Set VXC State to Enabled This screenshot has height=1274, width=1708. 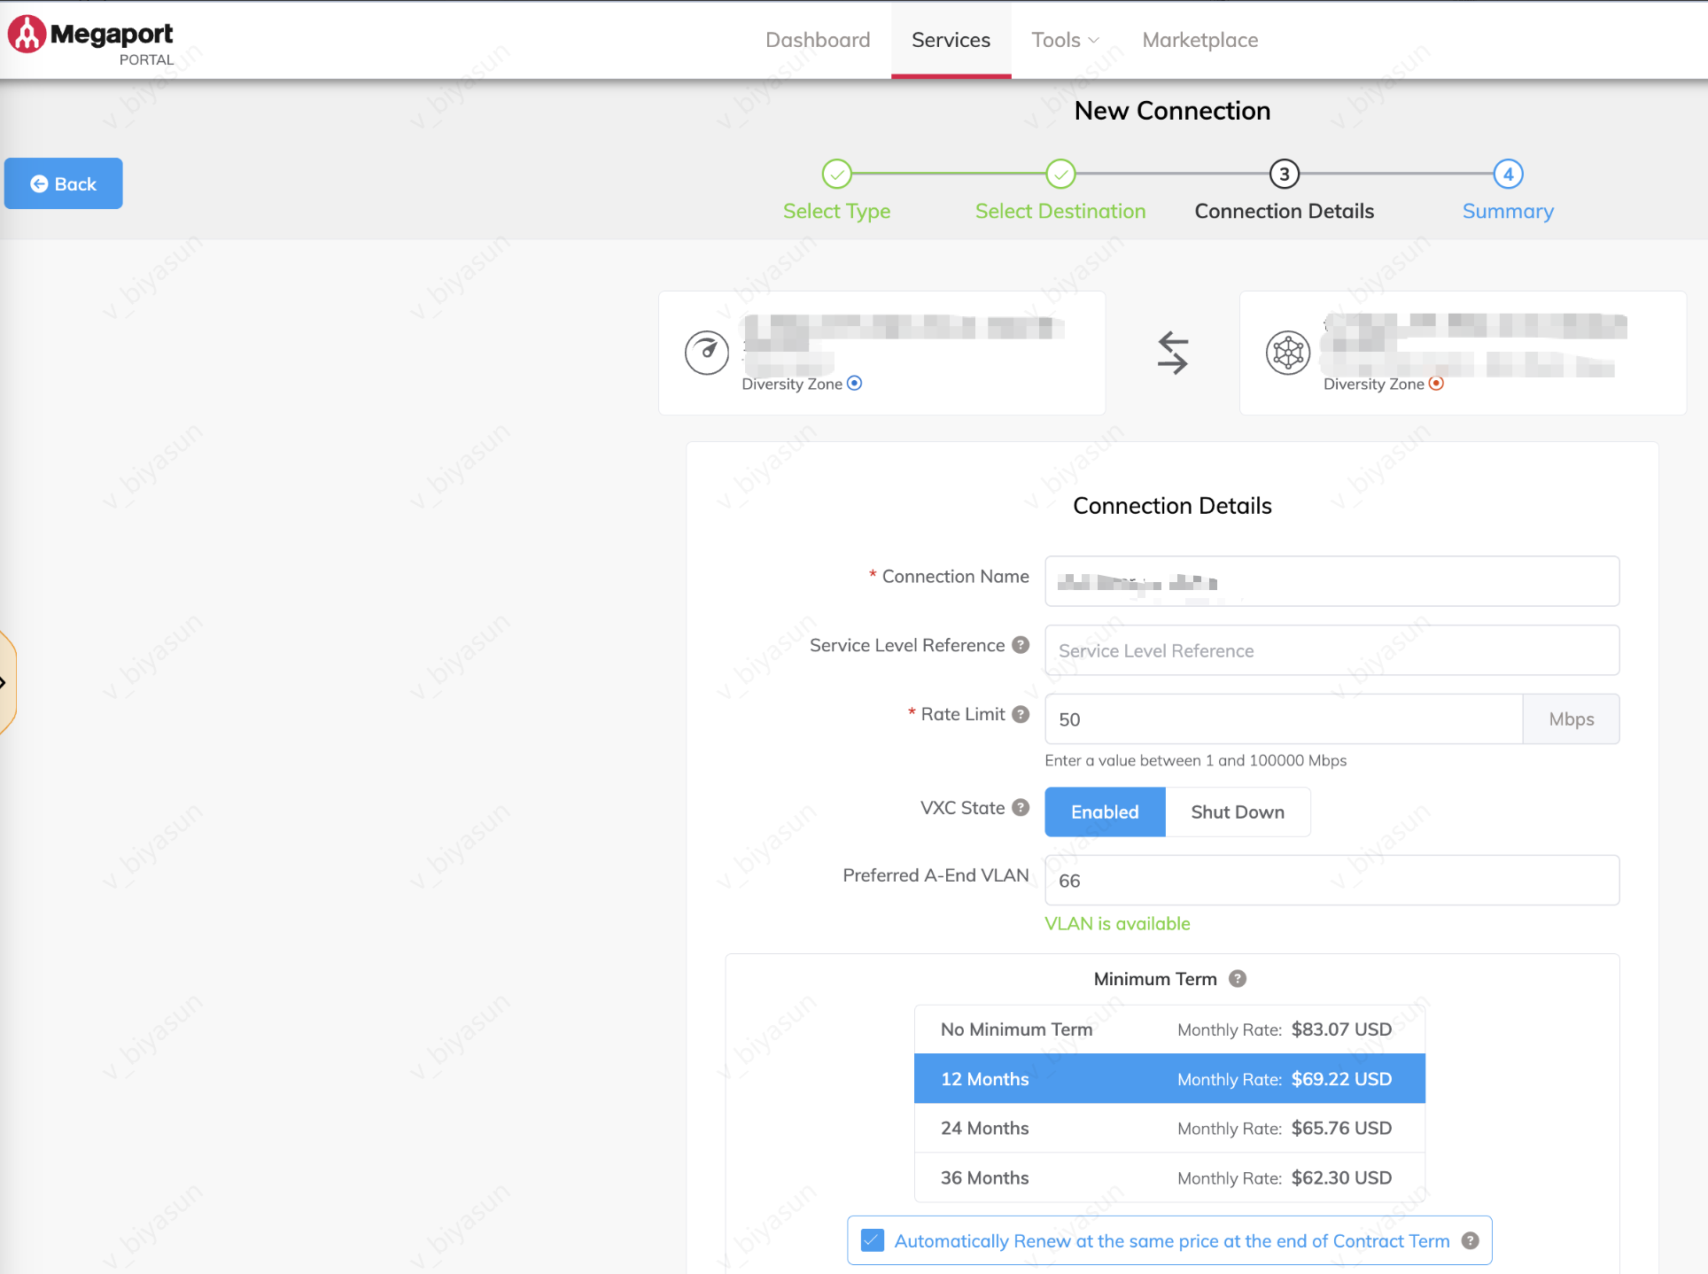coord(1104,812)
